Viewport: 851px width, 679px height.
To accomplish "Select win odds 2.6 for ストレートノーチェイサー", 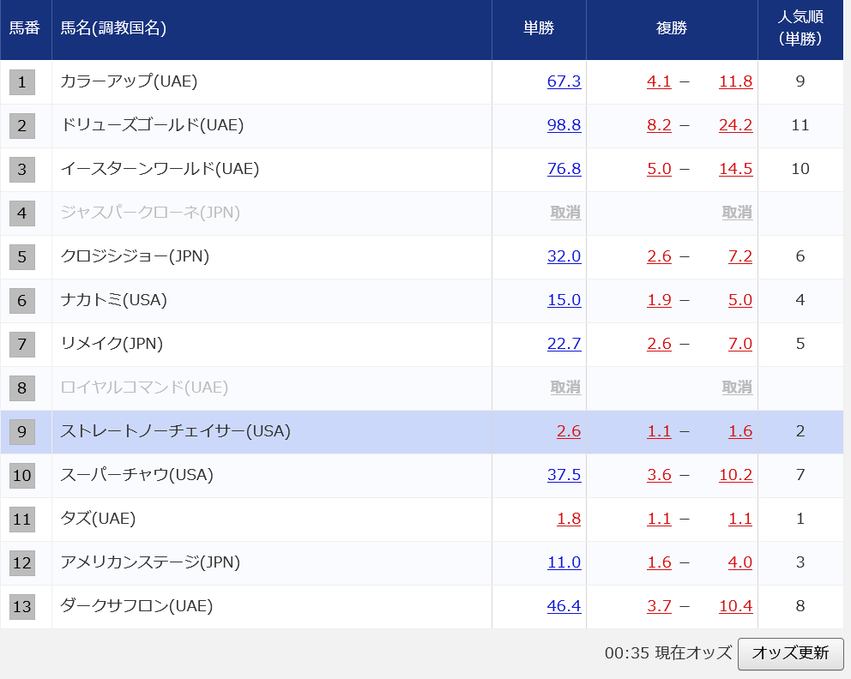I will coord(569,432).
